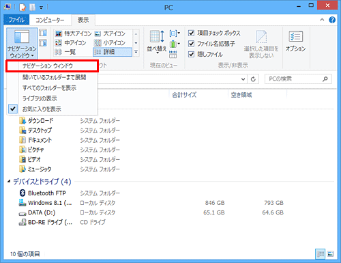Click the refresh button
Image resolution: width=341 pixels, height=263 pixels.
pyautogui.click(x=253, y=79)
